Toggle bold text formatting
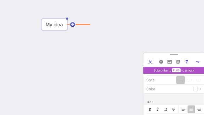Viewport: 204px width, 115px height. tap(150, 109)
